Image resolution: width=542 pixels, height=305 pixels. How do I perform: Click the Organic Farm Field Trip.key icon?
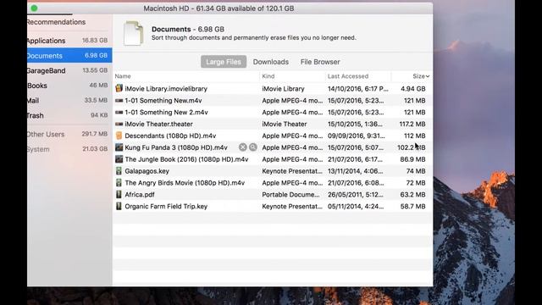coord(119,206)
